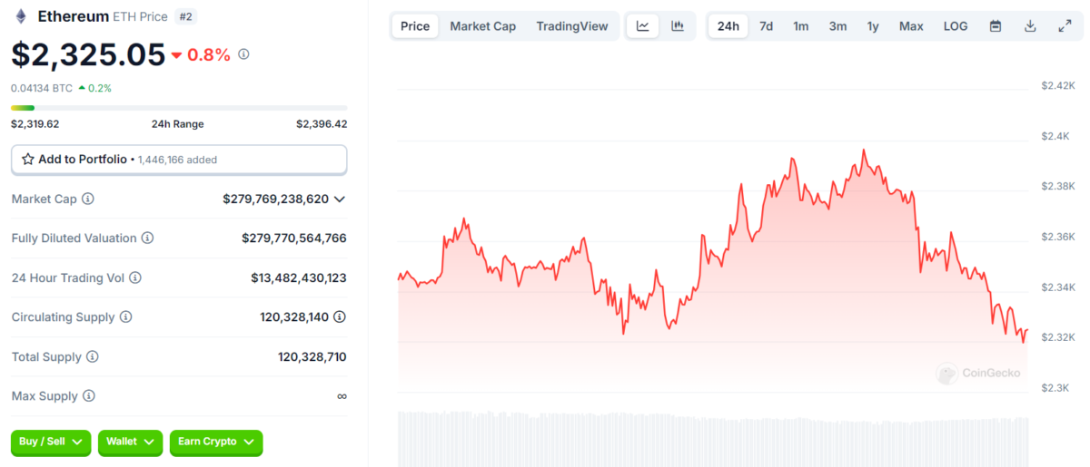Image resolution: width=1090 pixels, height=467 pixels.
Task: Expand Market Cap details chevron
Action: pos(340,199)
